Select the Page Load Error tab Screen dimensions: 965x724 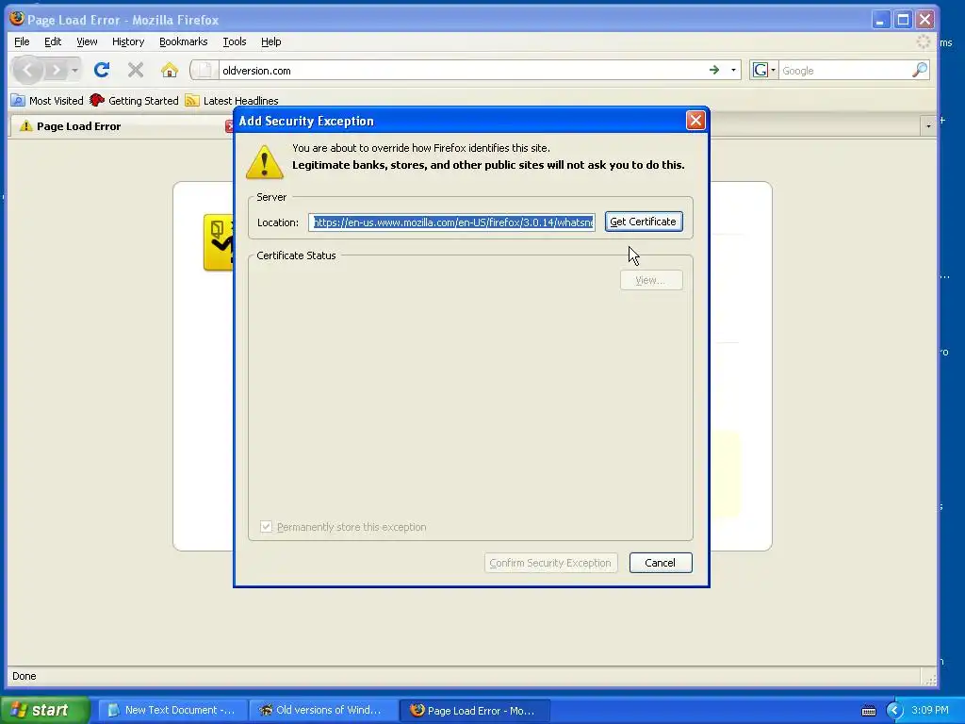123,126
